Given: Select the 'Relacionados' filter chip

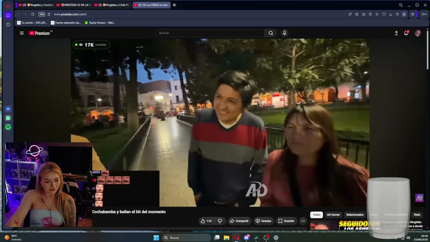Looking at the screenshot, I should point(355,215).
